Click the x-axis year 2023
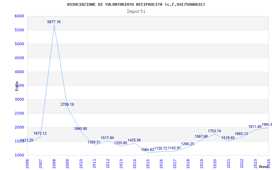The height and width of the screenshot is (170, 272). point(255,164)
